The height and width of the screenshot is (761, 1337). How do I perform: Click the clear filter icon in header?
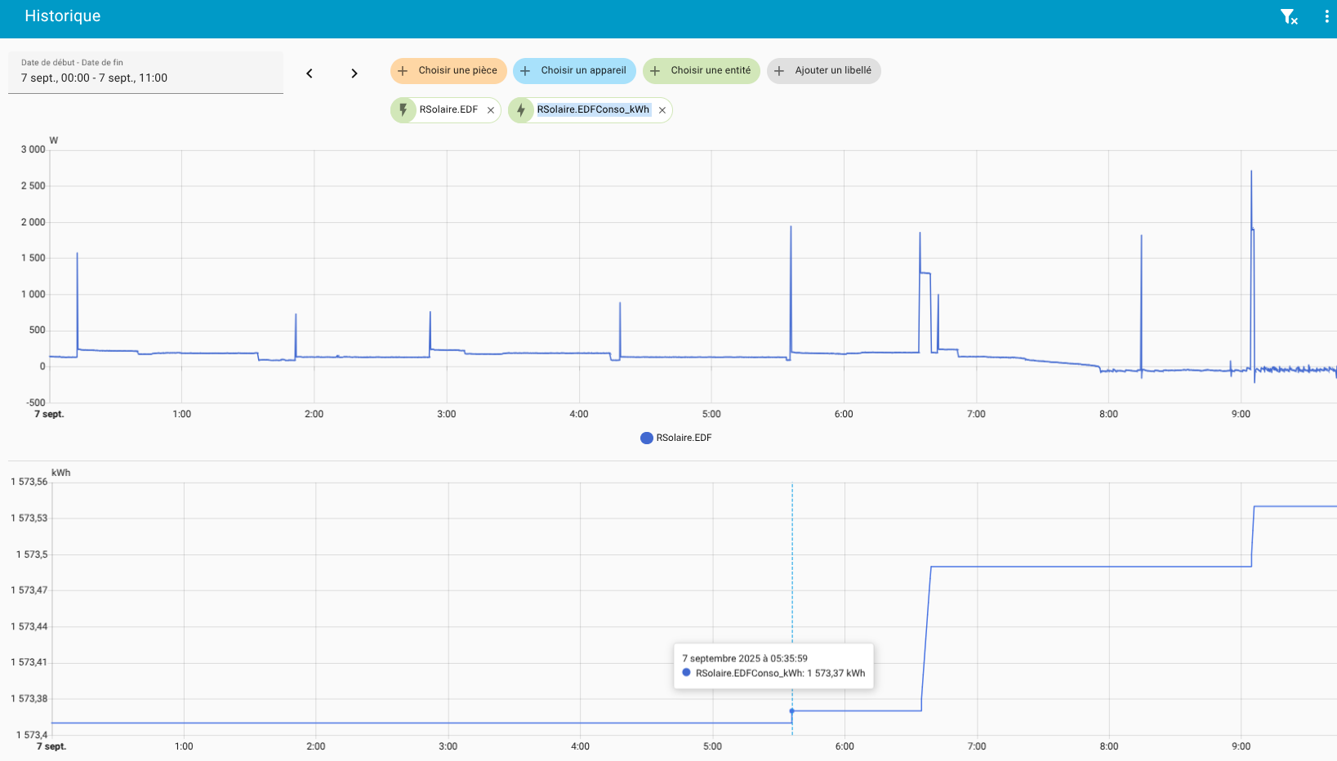(1288, 16)
